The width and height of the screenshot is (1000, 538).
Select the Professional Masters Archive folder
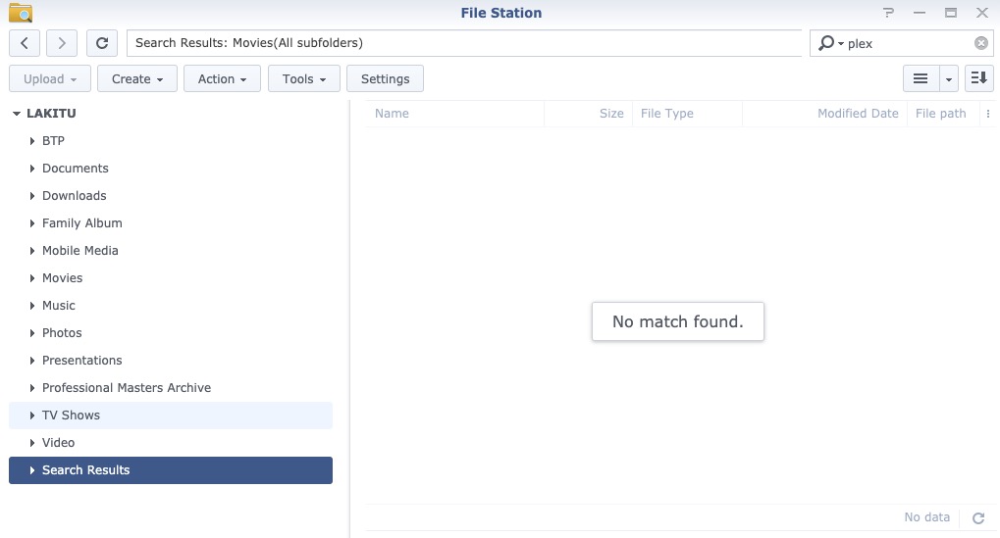(x=126, y=388)
